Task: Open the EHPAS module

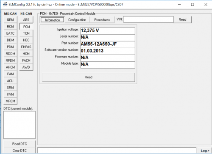Action: [26, 47]
